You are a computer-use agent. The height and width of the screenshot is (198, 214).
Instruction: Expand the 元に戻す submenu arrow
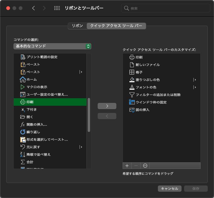coord(81,147)
